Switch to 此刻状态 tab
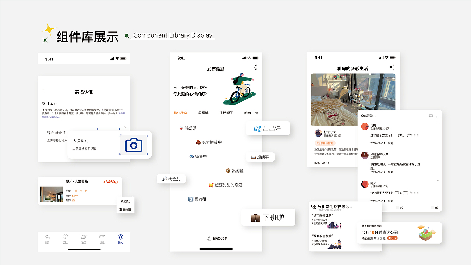471x265 pixels. pos(180,113)
